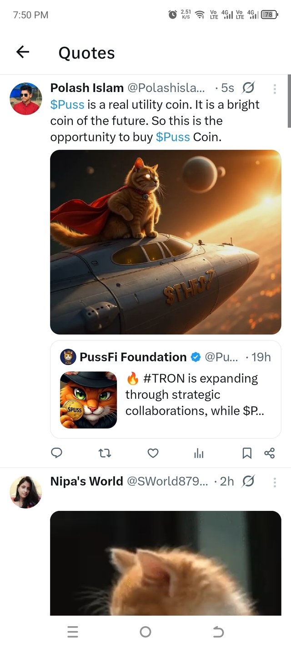Reply to Polash Islam's post
The height and width of the screenshot is (648, 291).
pyautogui.click(x=56, y=453)
